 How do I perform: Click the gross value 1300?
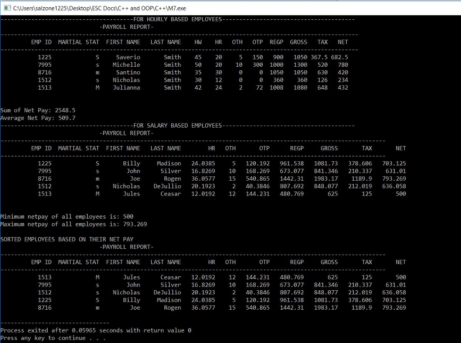[300, 65]
